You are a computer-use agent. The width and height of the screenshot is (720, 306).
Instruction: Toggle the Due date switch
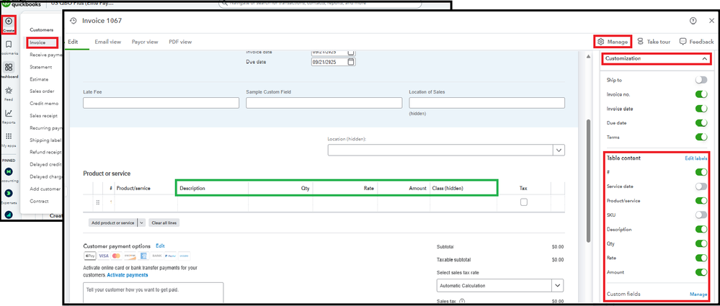point(701,123)
